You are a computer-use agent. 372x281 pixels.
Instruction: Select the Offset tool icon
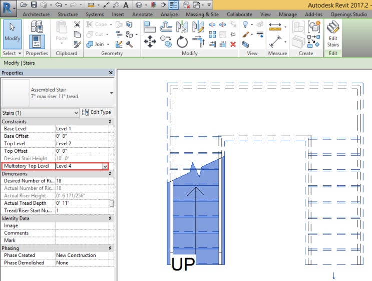pyautogui.click(x=166, y=27)
